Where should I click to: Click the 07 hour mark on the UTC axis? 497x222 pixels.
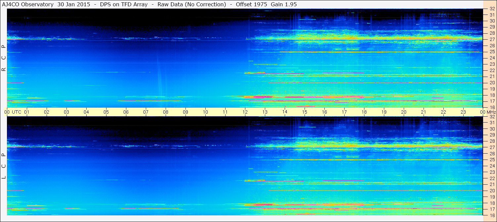(146, 112)
